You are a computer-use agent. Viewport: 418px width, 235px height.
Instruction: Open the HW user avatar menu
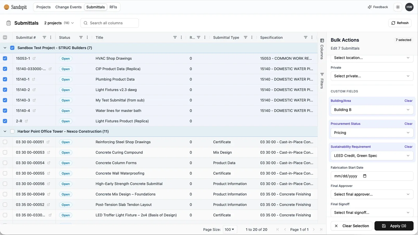pos(409,7)
